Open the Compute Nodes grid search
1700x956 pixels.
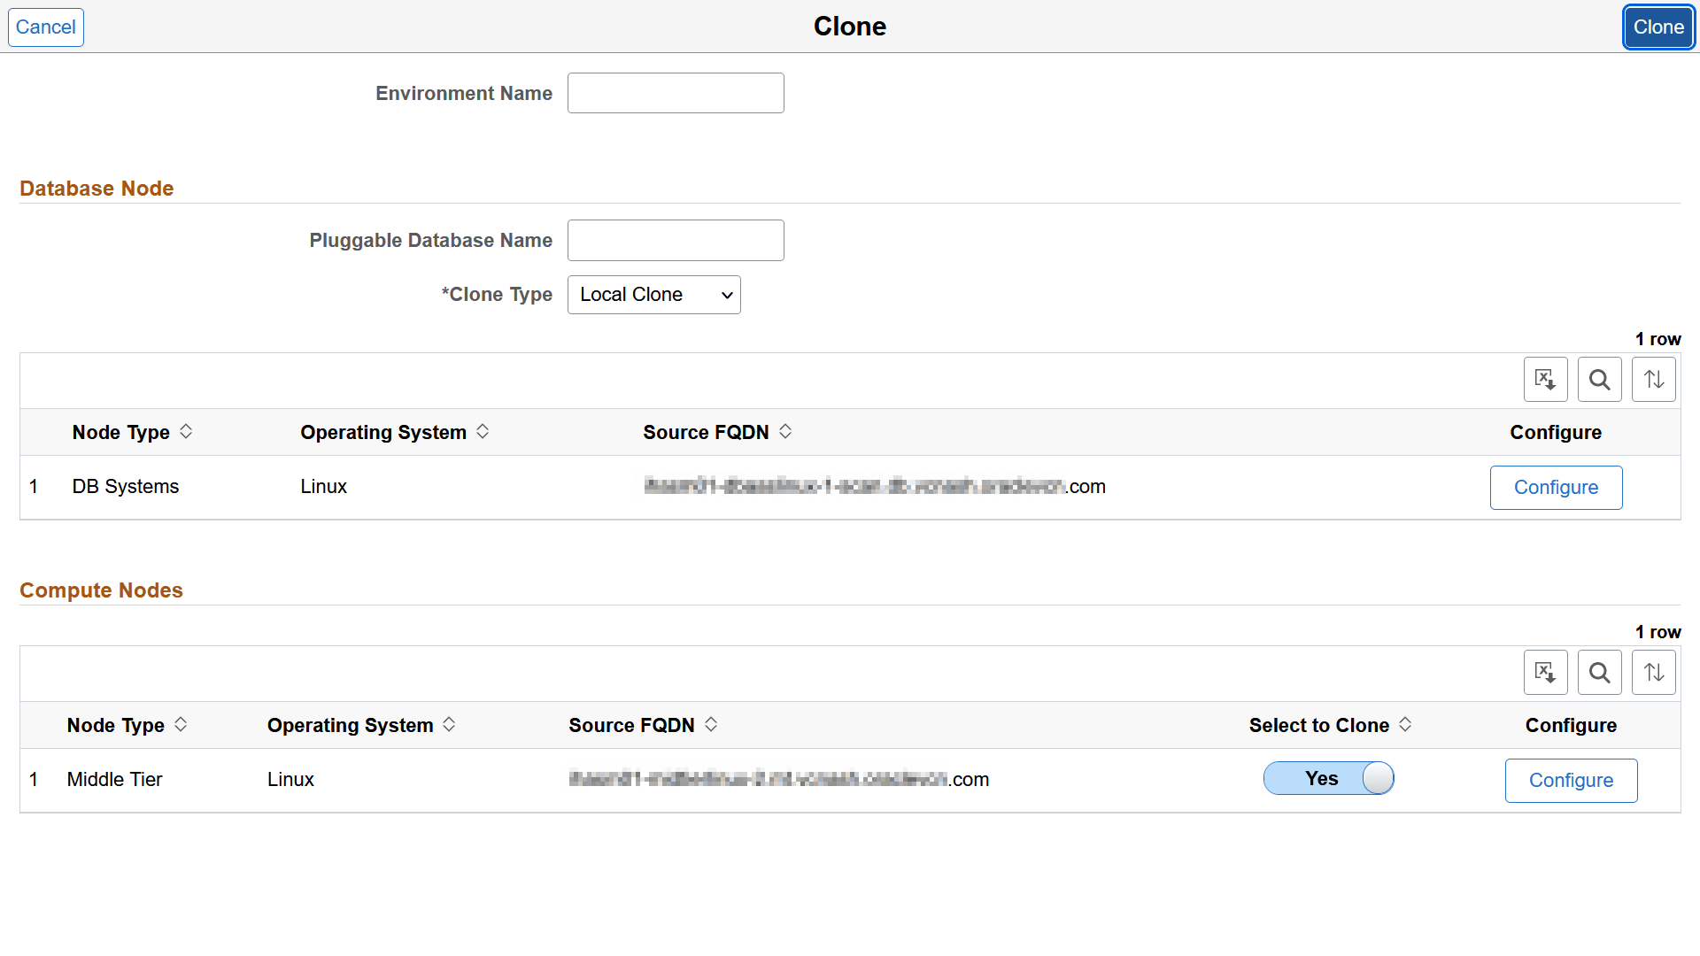[1599, 672]
